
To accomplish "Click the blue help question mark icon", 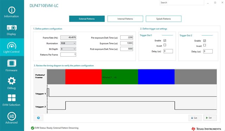I will 38,118.
